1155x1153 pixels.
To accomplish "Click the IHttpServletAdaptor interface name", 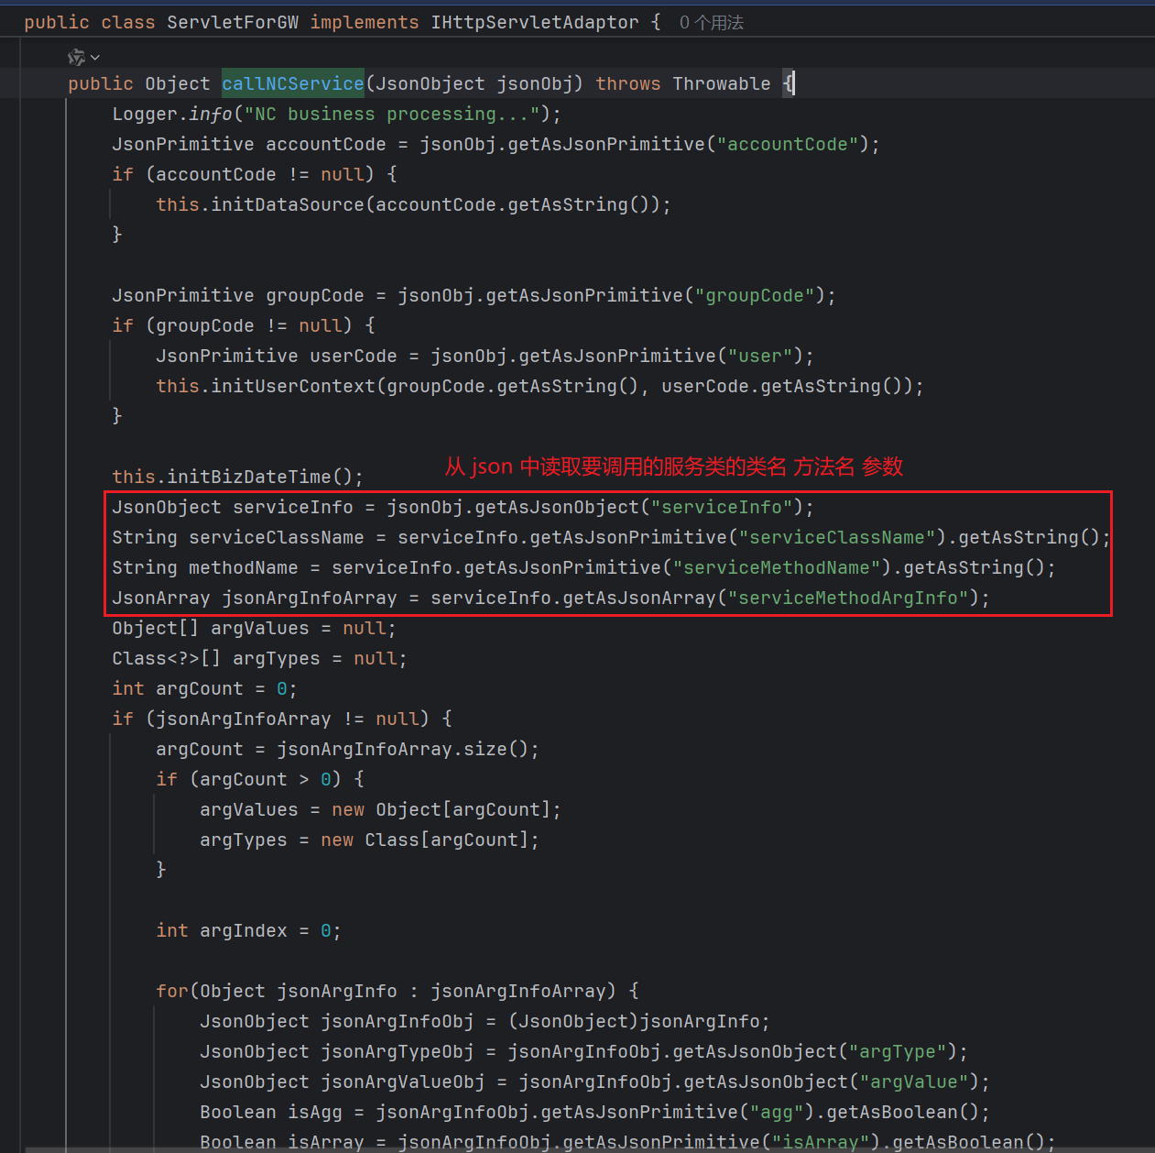I will coord(534,22).
